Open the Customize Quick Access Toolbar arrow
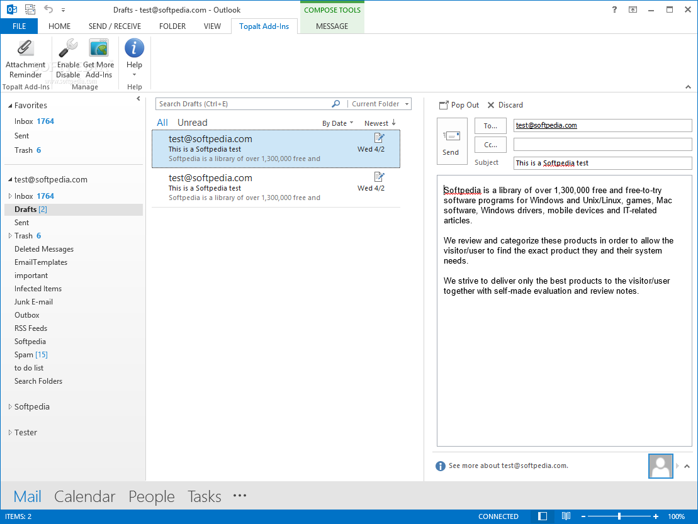 (x=63, y=10)
